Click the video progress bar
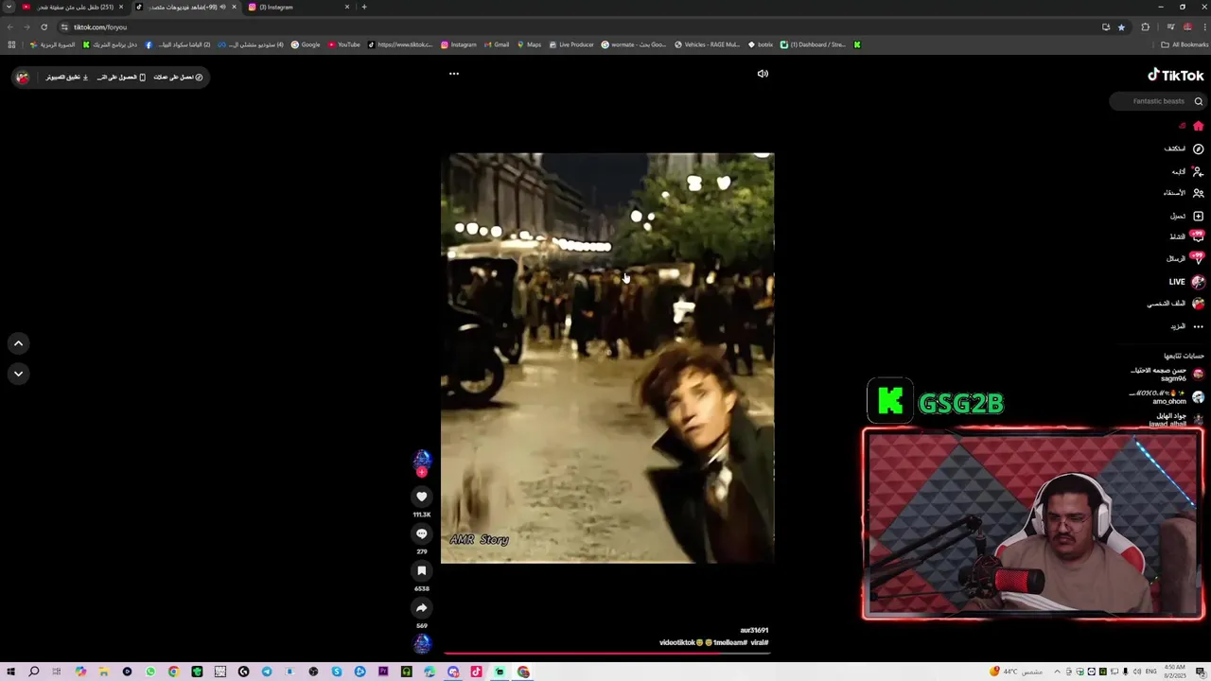The image size is (1211, 681). pos(607,653)
